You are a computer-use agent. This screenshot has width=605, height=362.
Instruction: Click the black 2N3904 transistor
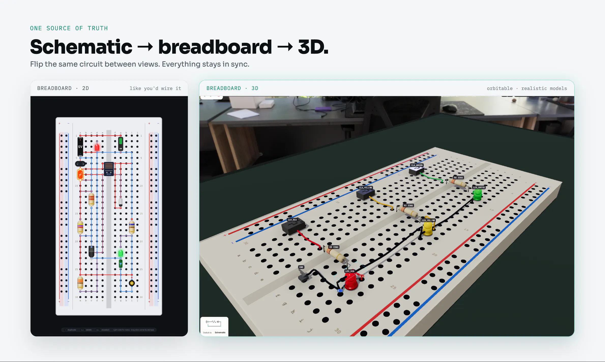click(x=91, y=251)
